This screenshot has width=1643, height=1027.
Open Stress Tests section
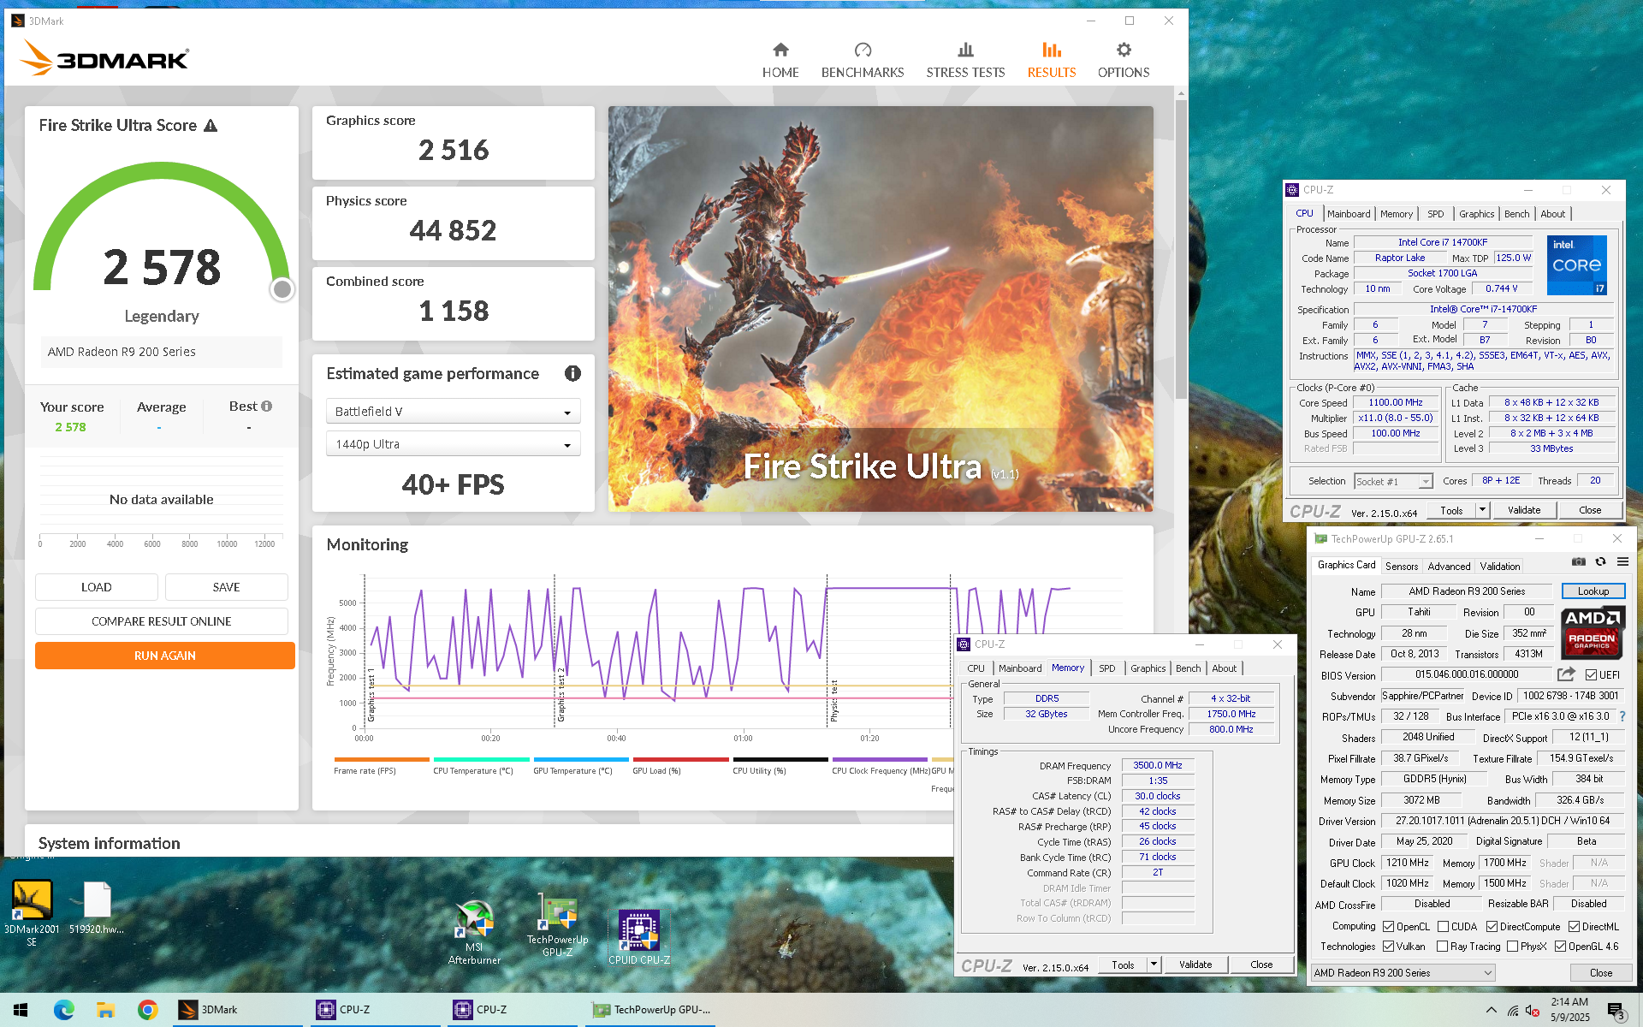tap(965, 60)
